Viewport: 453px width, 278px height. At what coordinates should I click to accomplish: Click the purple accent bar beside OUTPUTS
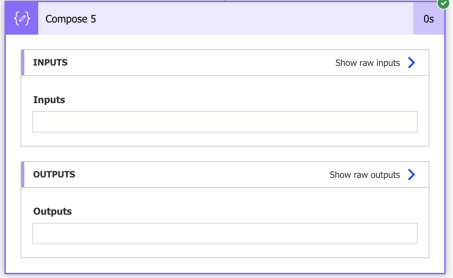pyautogui.click(x=23, y=175)
